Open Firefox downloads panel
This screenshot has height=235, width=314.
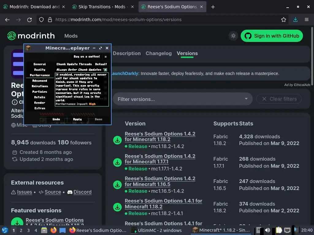coord(295,20)
